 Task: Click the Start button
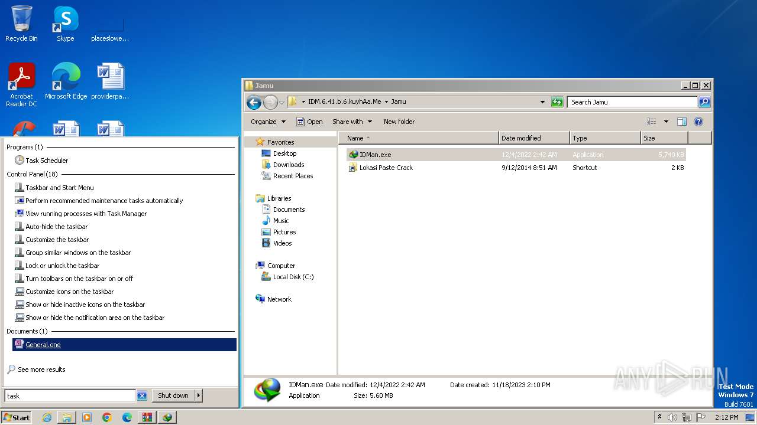(x=17, y=417)
